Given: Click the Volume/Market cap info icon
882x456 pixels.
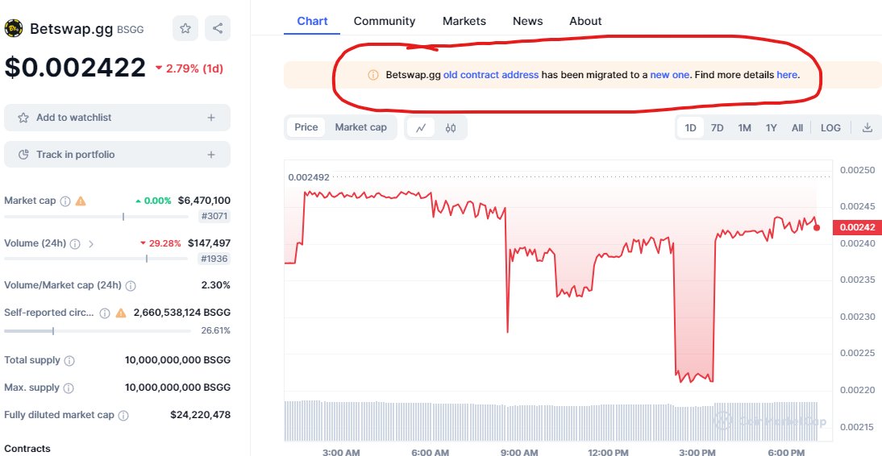Looking at the screenshot, I should (x=131, y=286).
